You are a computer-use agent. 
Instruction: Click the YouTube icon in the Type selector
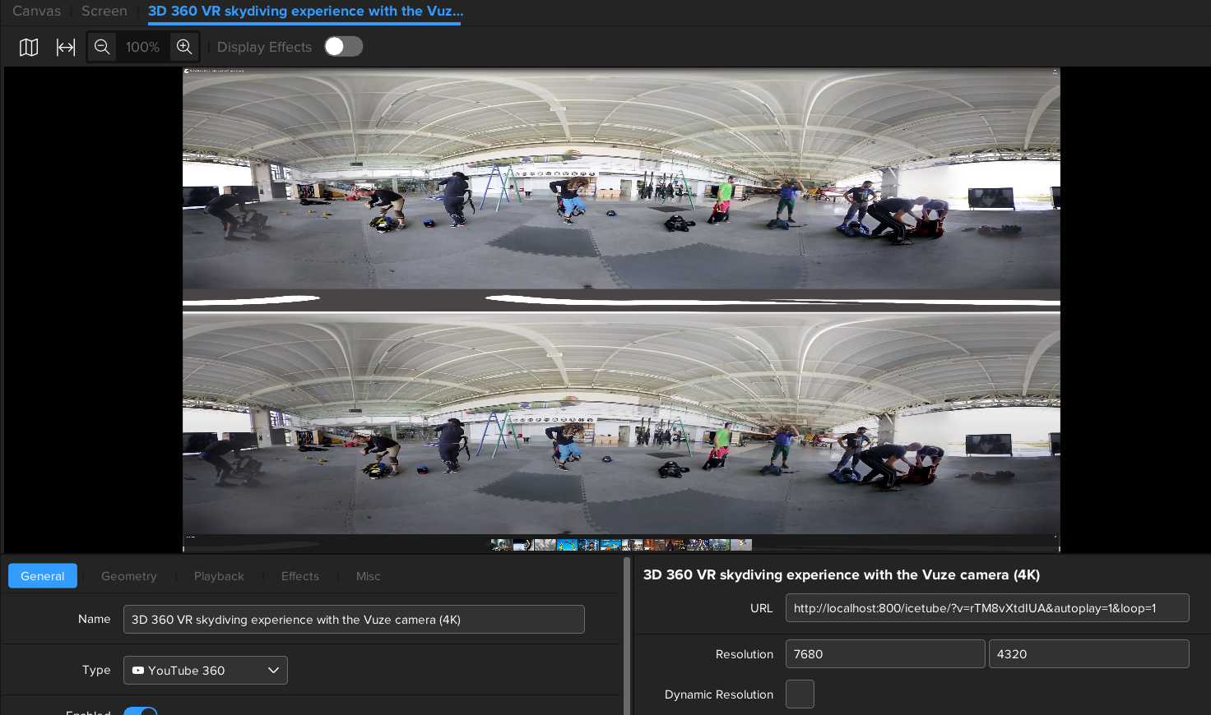click(137, 670)
